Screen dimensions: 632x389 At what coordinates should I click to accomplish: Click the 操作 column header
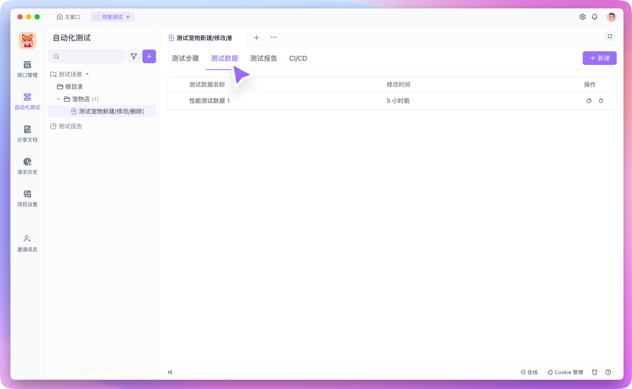click(590, 85)
